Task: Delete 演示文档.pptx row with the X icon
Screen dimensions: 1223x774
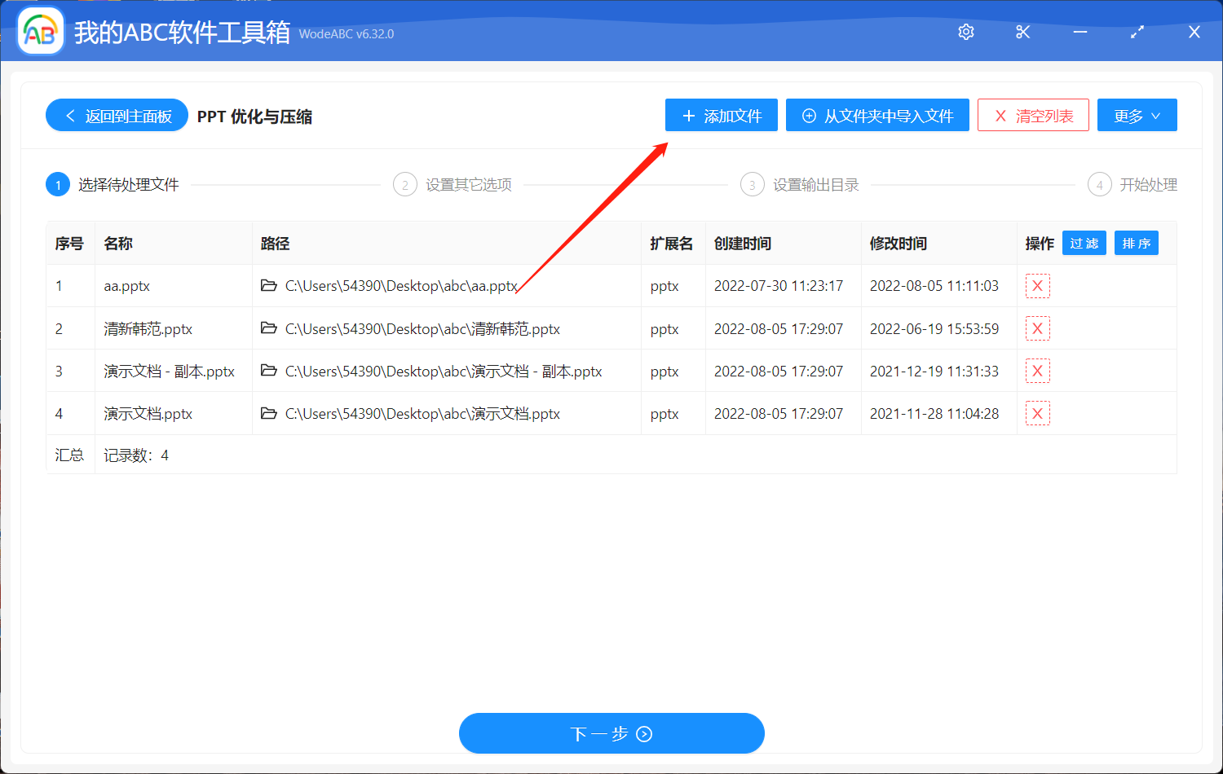Action: coord(1037,413)
